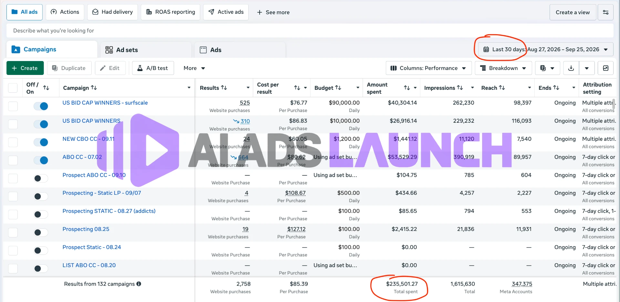Click the $127.12 cost per purchase value

coord(296,229)
